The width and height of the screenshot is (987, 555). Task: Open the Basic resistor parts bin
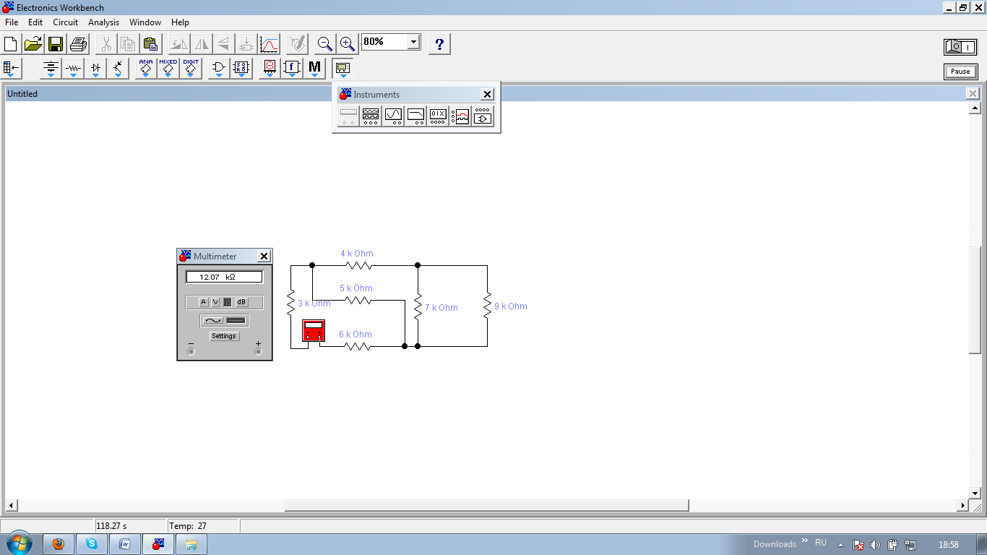coord(73,69)
